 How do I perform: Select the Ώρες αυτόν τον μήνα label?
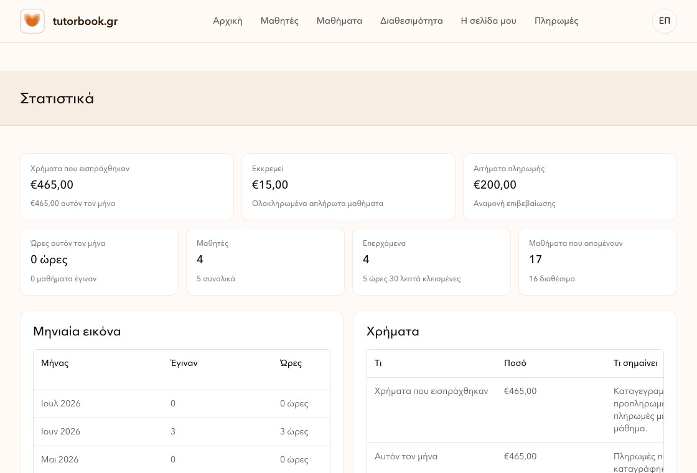pos(68,243)
